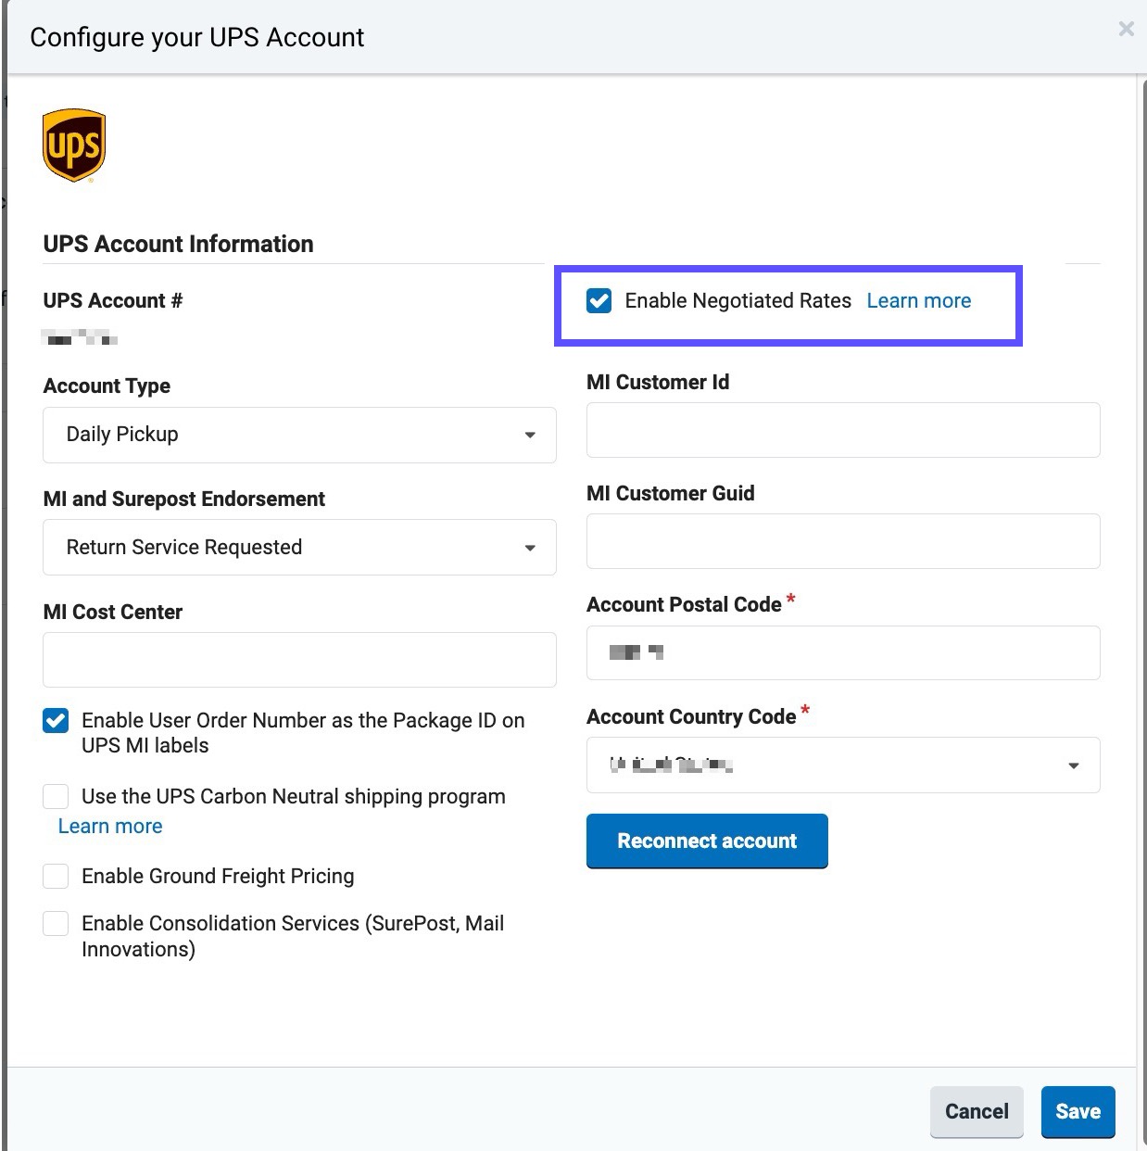Click the Configure your UPS Account title
This screenshot has width=1147, height=1151.
tap(196, 37)
